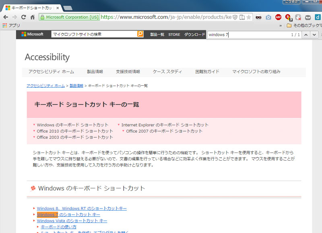Click the Accessibility page heading
This screenshot has height=233, width=322.
[x=47, y=57]
